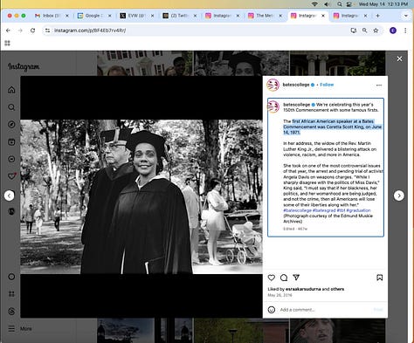
Task: Click the install/cast screen icon in address bar
Action: [x=354, y=31]
